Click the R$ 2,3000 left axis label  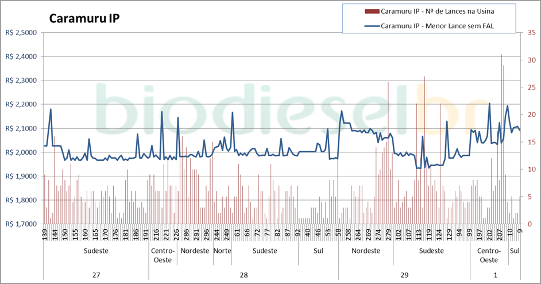21,80
